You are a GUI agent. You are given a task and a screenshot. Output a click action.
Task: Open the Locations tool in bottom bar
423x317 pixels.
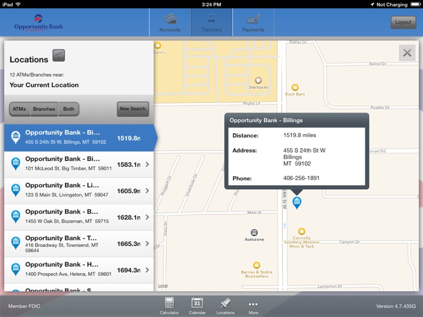225,306
